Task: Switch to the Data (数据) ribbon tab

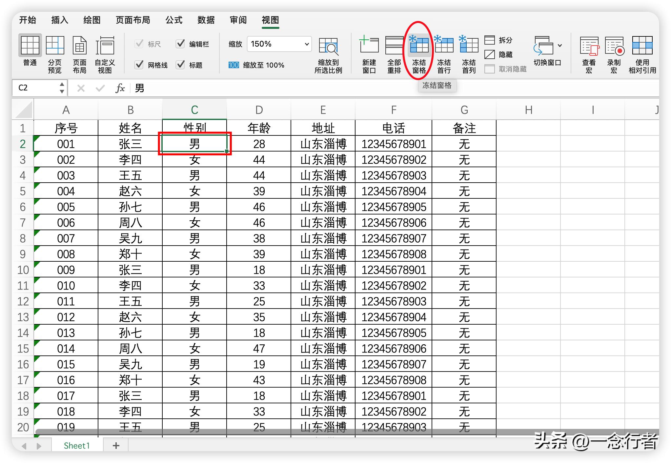Action: coord(206,20)
